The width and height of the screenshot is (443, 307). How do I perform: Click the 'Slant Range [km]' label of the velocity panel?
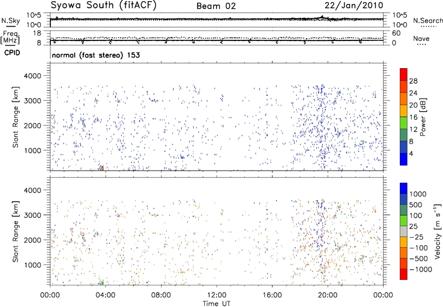[x=16, y=231]
